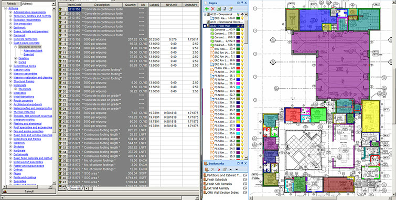Toggle visibility bulb for ERC- Ra... 123.8
Image resolution: width=396 pixels, height=200 pixels.
pos(242,18)
